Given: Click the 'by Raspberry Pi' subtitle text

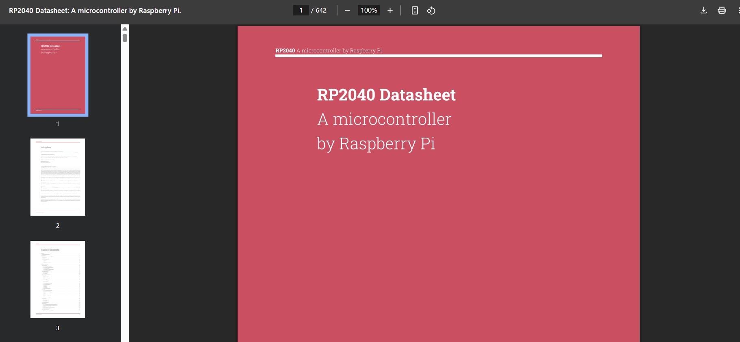Looking at the screenshot, I should [376, 144].
